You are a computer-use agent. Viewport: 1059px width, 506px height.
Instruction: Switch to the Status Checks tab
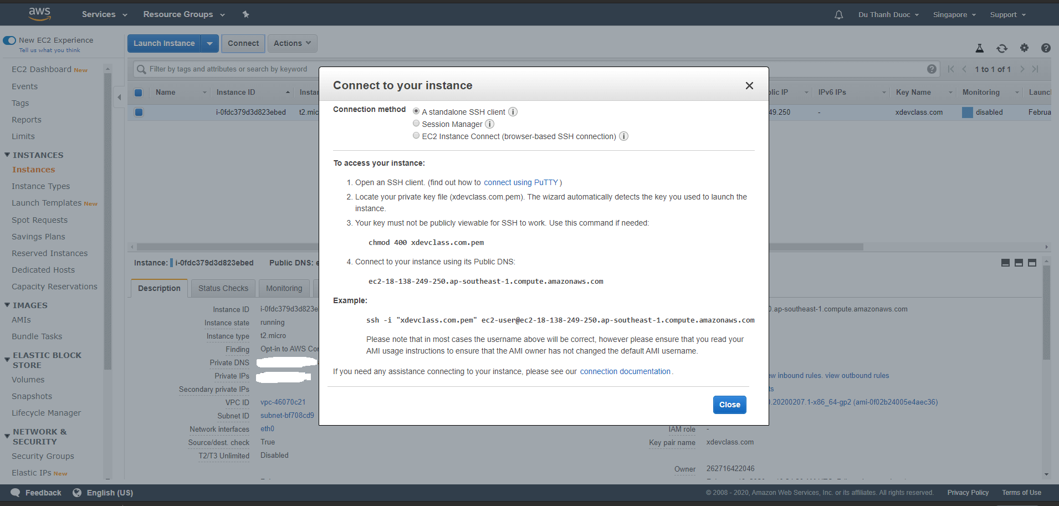tap(223, 288)
